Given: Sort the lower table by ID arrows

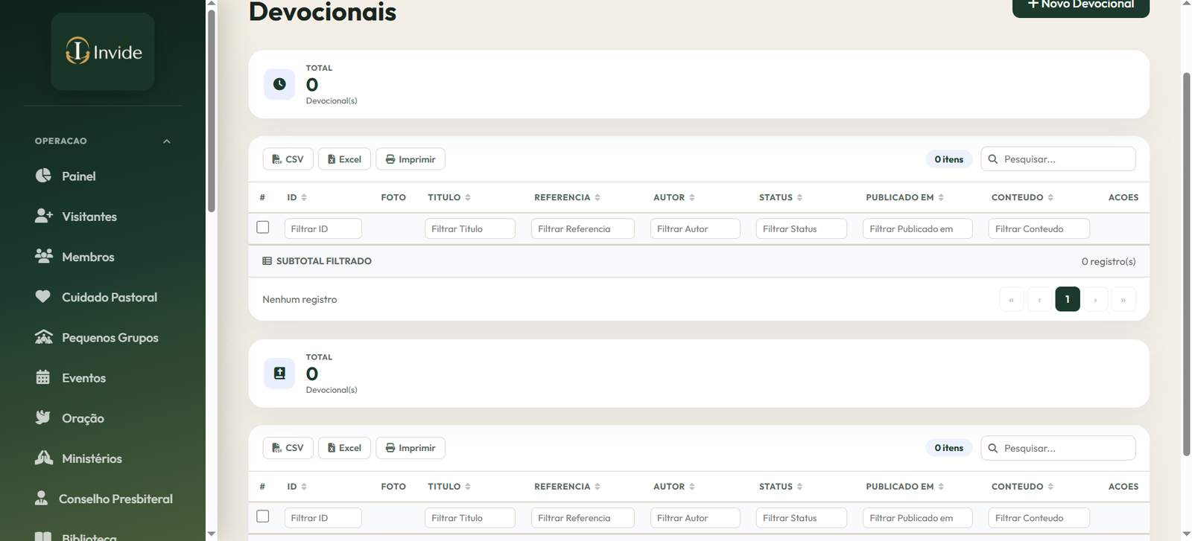Looking at the screenshot, I should (x=304, y=487).
